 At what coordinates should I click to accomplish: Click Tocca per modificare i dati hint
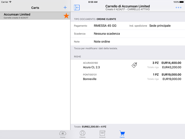(96, 48)
